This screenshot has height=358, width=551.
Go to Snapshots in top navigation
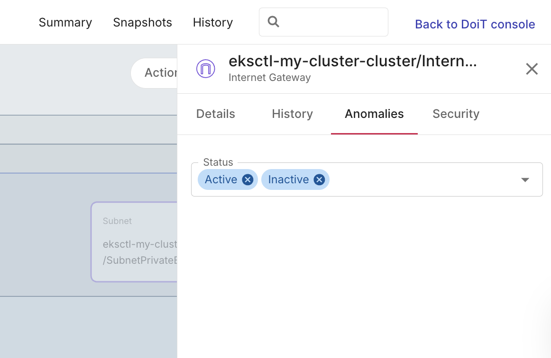142,22
